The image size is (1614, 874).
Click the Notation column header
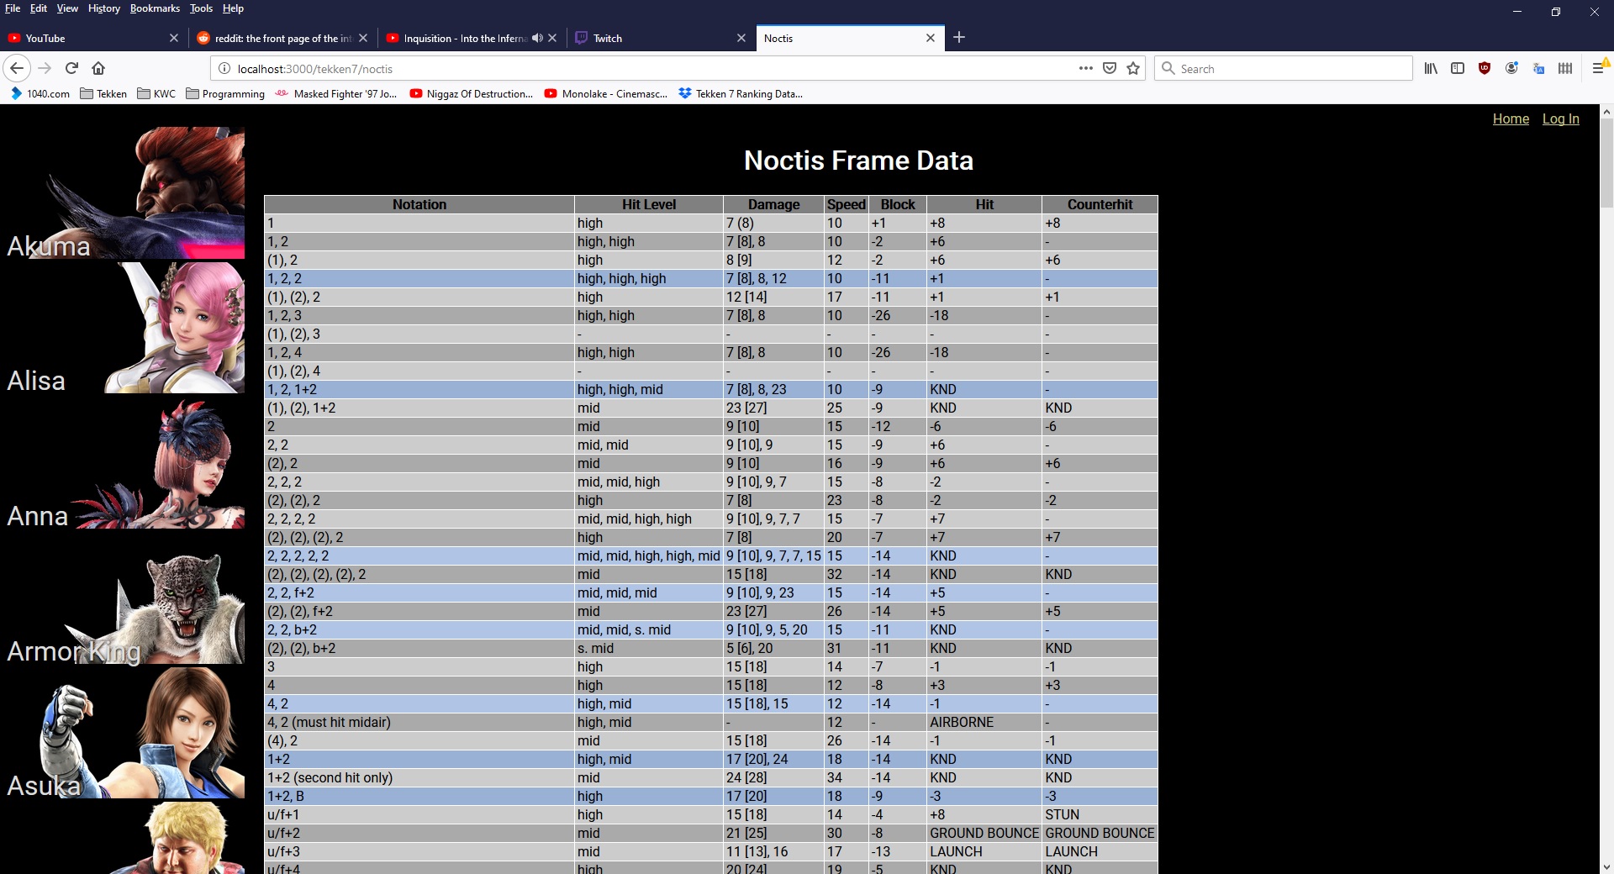pos(419,204)
